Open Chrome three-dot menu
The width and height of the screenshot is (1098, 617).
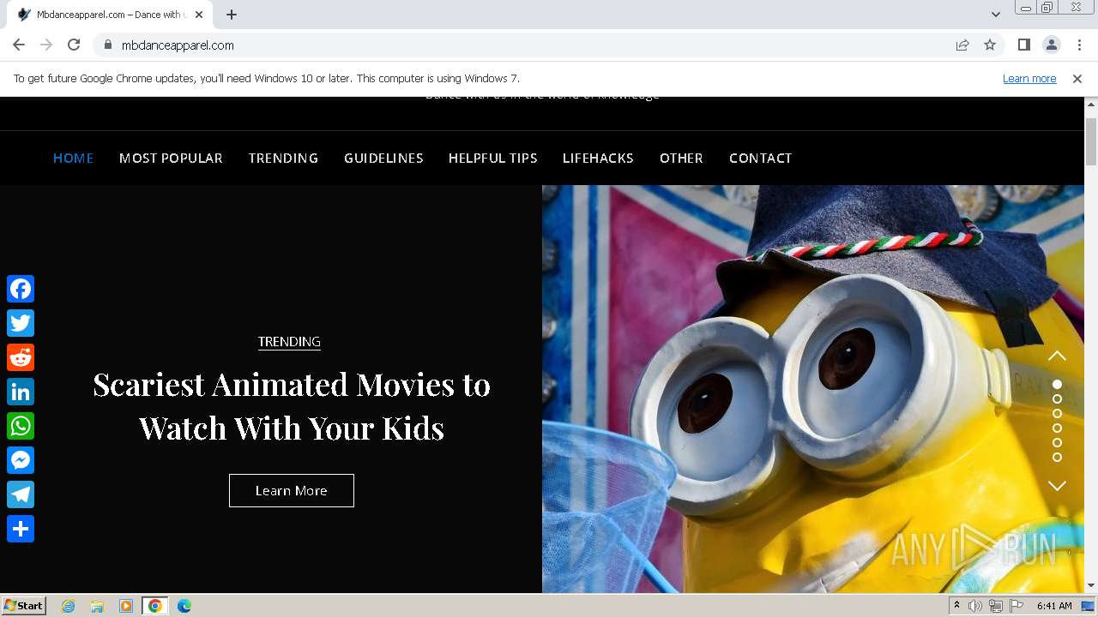click(x=1079, y=45)
